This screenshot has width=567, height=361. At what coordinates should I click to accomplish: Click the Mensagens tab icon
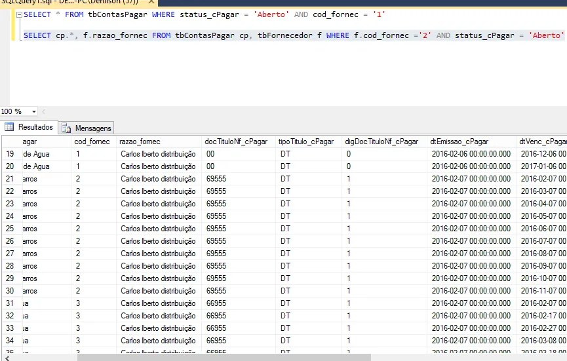[68, 128]
